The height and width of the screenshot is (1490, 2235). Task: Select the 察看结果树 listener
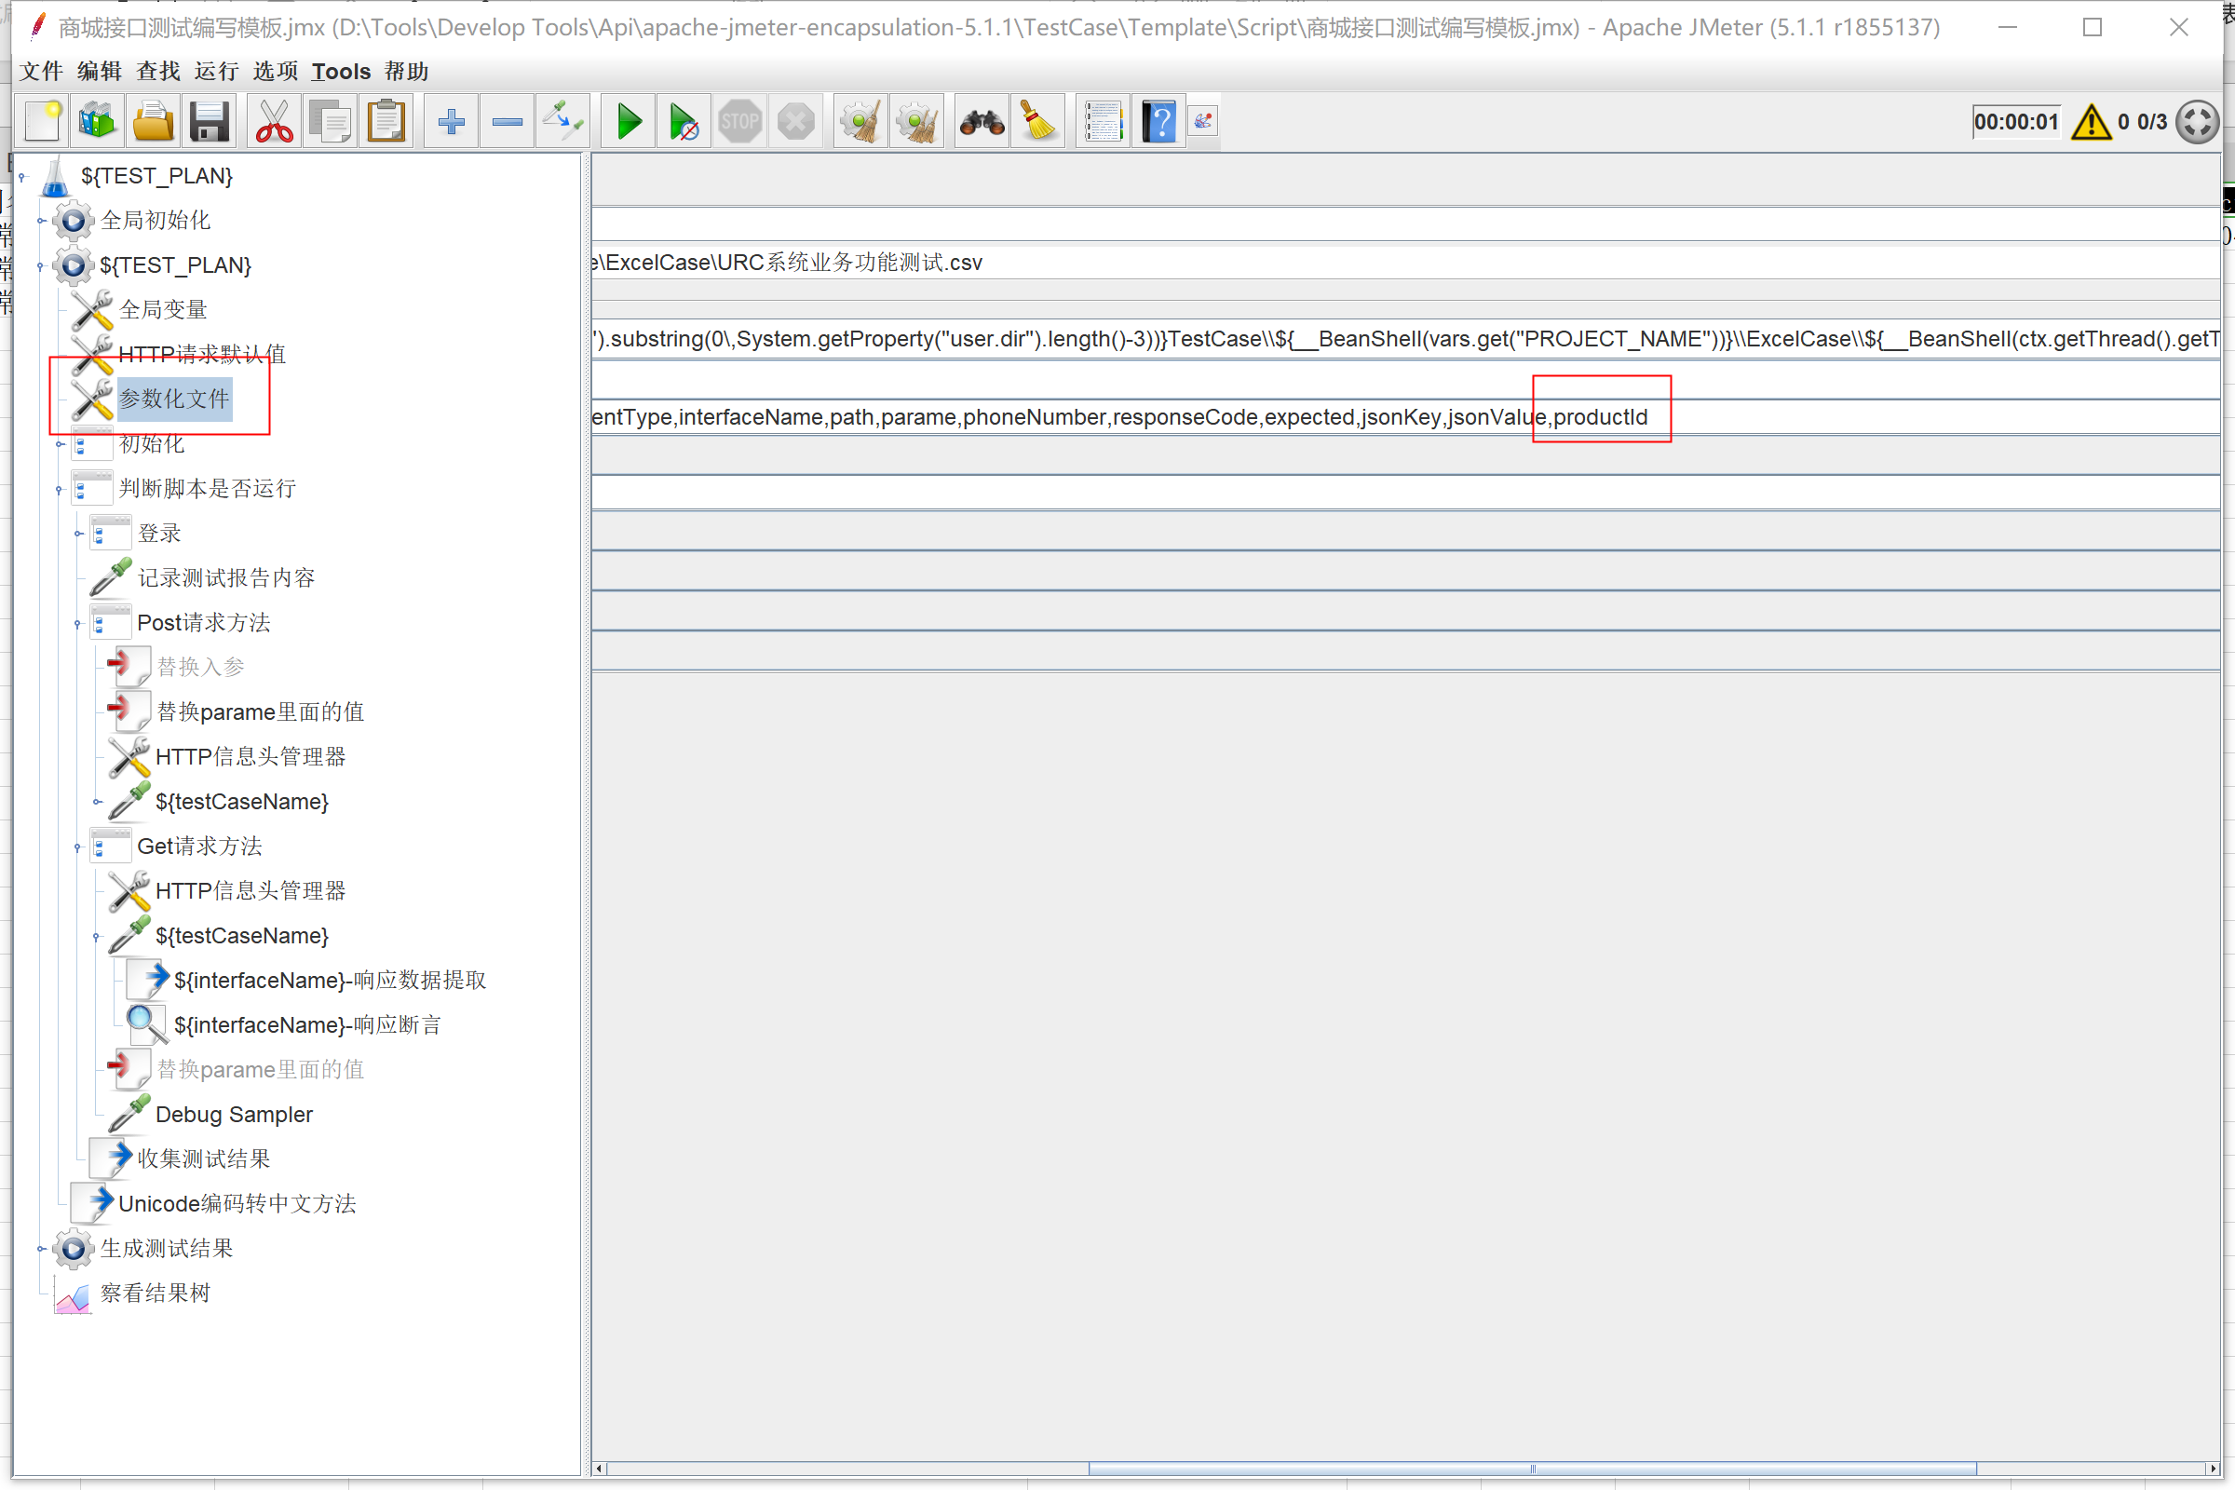(155, 1294)
